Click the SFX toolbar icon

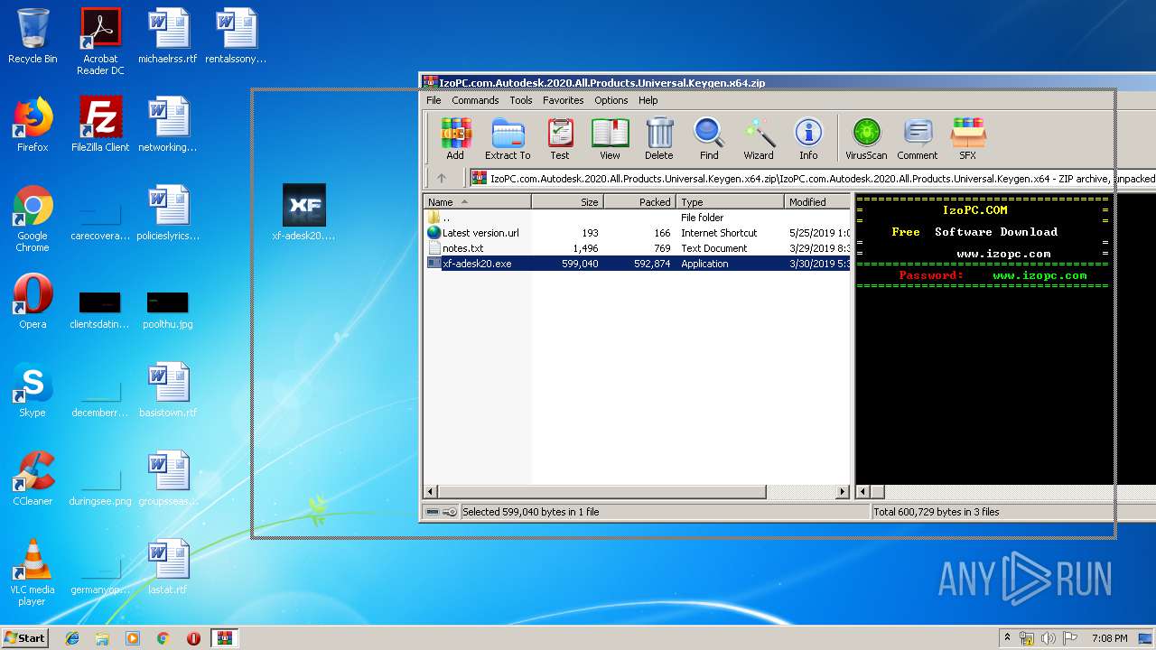pyautogui.click(x=967, y=139)
